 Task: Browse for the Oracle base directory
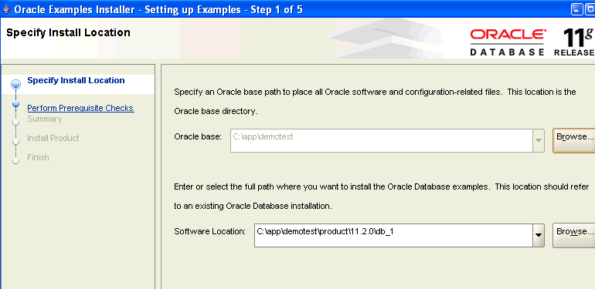tap(574, 140)
